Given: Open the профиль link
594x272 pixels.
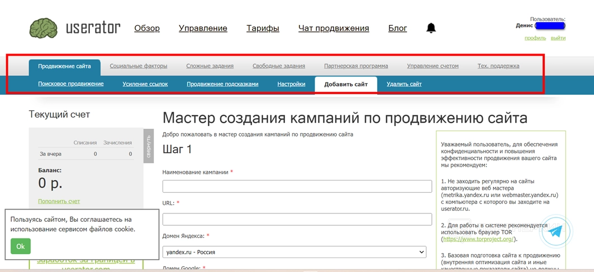Looking at the screenshot, I should click(x=535, y=38).
